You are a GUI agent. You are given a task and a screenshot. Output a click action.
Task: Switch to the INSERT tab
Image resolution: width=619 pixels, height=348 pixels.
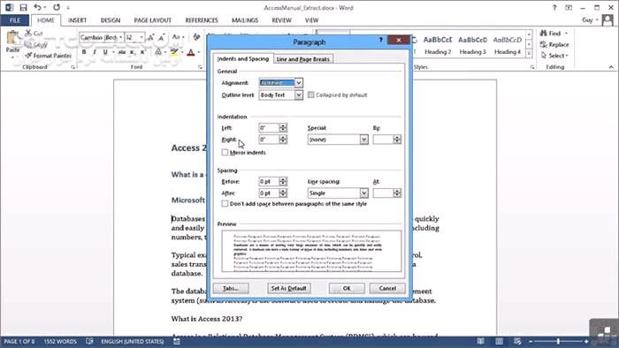tap(77, 20)
